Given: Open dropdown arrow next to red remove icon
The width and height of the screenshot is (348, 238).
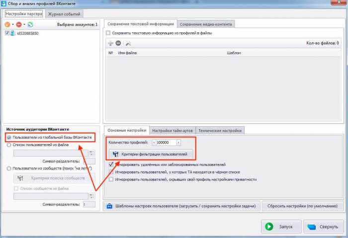Looking at the screenshot, I should tap(24, 24).
